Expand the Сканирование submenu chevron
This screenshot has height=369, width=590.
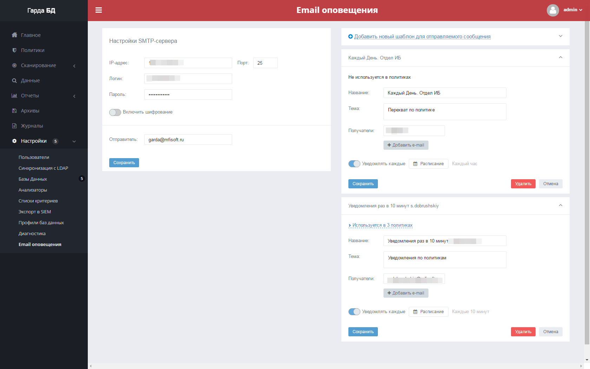[74, 66]
